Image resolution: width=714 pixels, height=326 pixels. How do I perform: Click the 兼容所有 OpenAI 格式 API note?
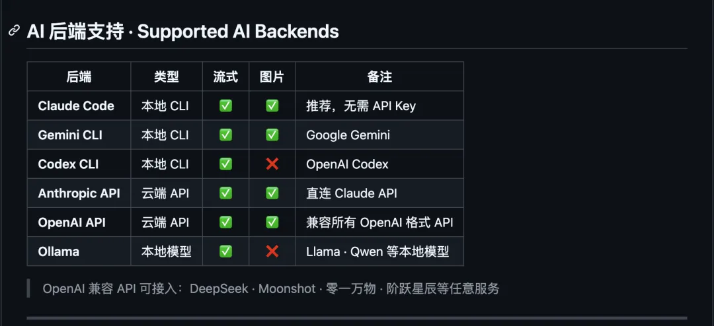click(379, 222)
